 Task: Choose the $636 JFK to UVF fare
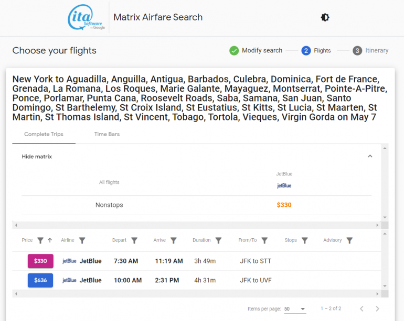[40, 280]
